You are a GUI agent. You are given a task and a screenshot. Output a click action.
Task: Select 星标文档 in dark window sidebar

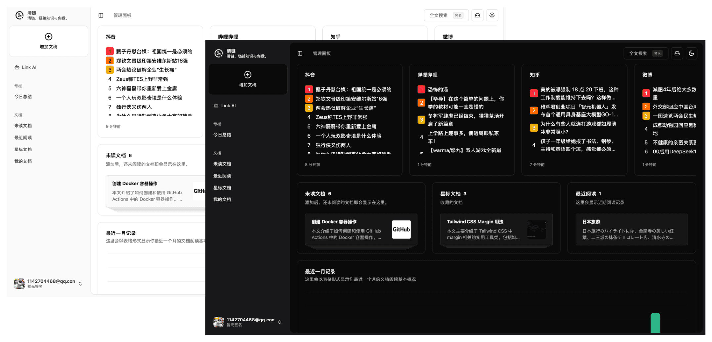pos(222,188)
